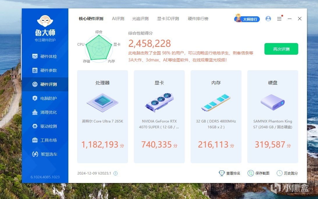318x199 pixels.
Task: Click the 6.1024.4085.1023 build number
Action: click(x=45, y=177)
